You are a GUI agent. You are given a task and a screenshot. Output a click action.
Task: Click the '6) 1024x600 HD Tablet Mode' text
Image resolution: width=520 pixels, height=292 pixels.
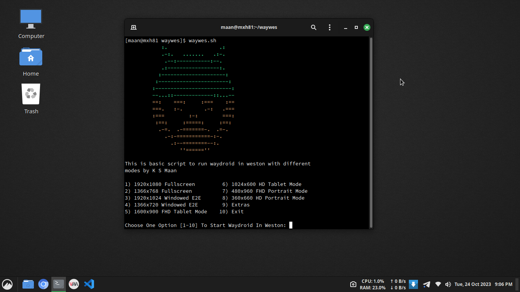262,184
